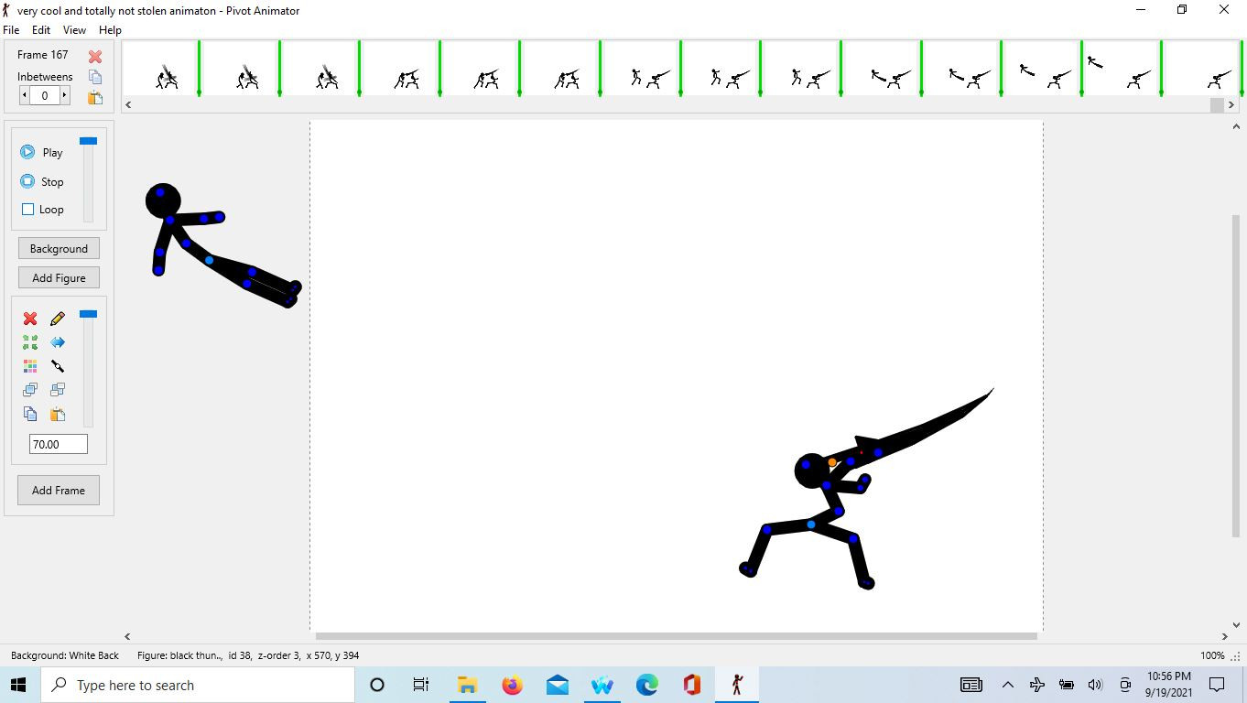Activate the joint adjustment tool
The height and width of the screenshot is (703, 1247).
[x=57, y=365]
